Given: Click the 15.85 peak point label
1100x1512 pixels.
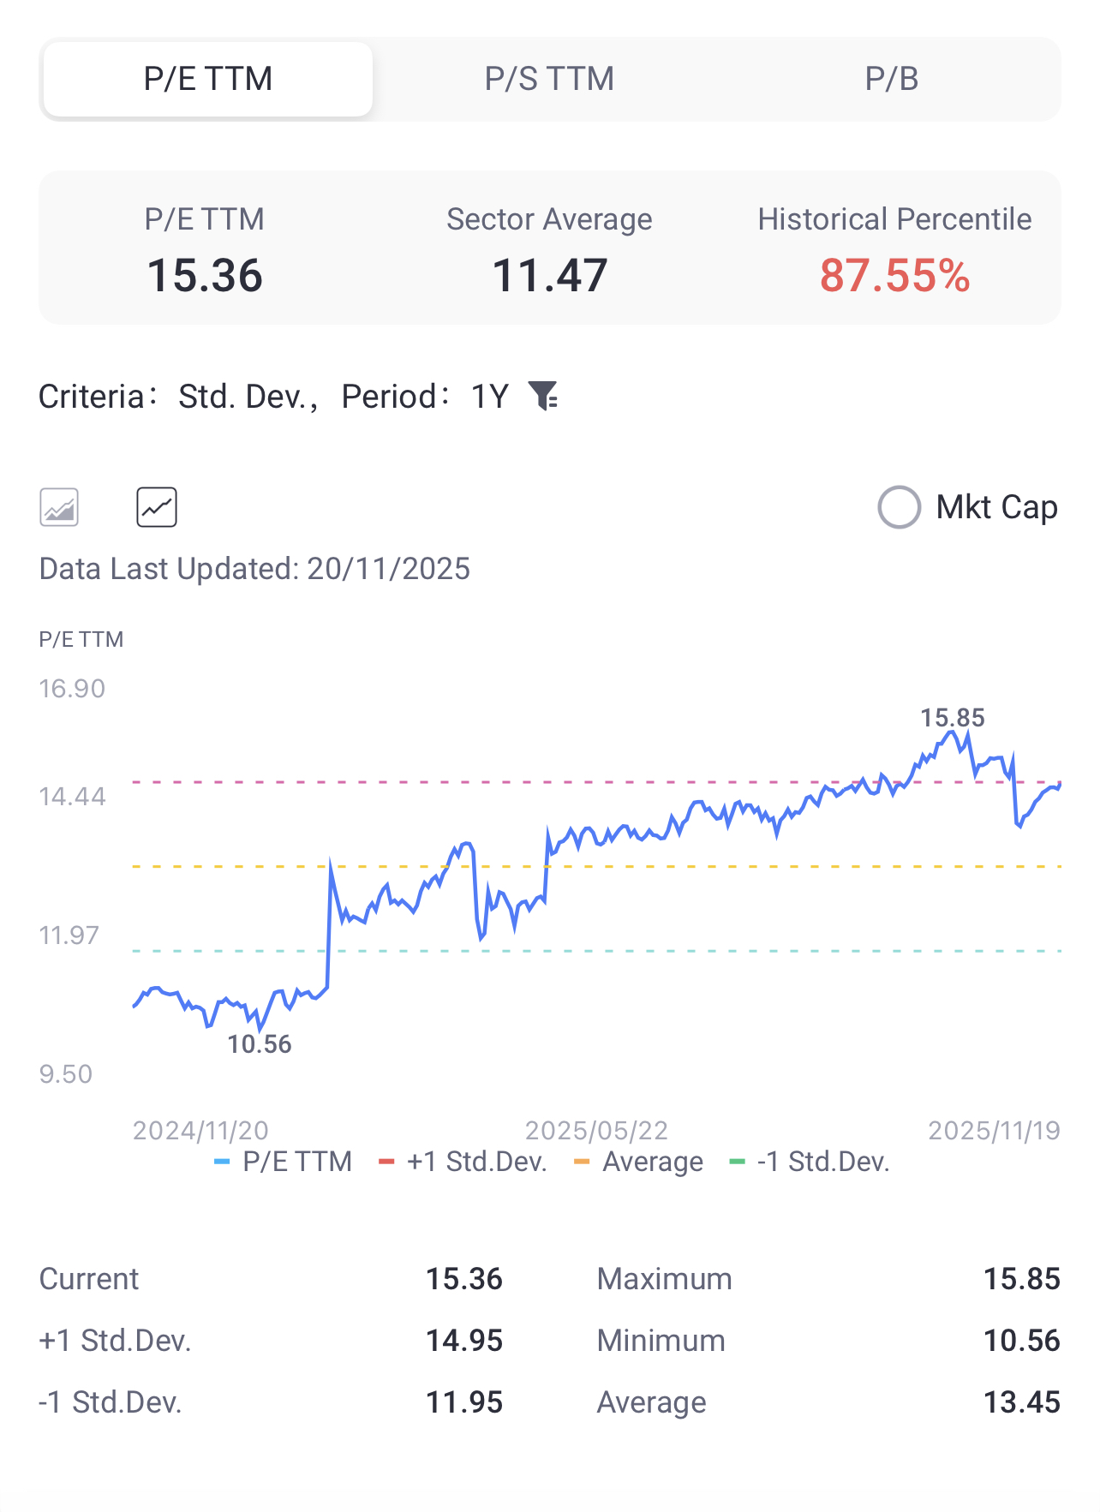Looking at the screenshot, I should pos(952,718).
